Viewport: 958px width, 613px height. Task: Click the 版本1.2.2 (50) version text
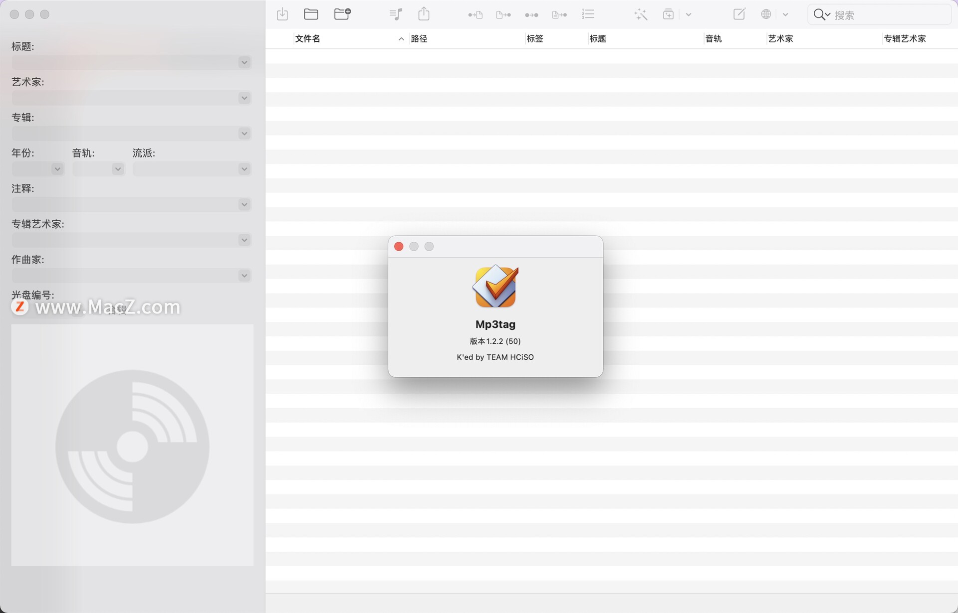point(495,341)
